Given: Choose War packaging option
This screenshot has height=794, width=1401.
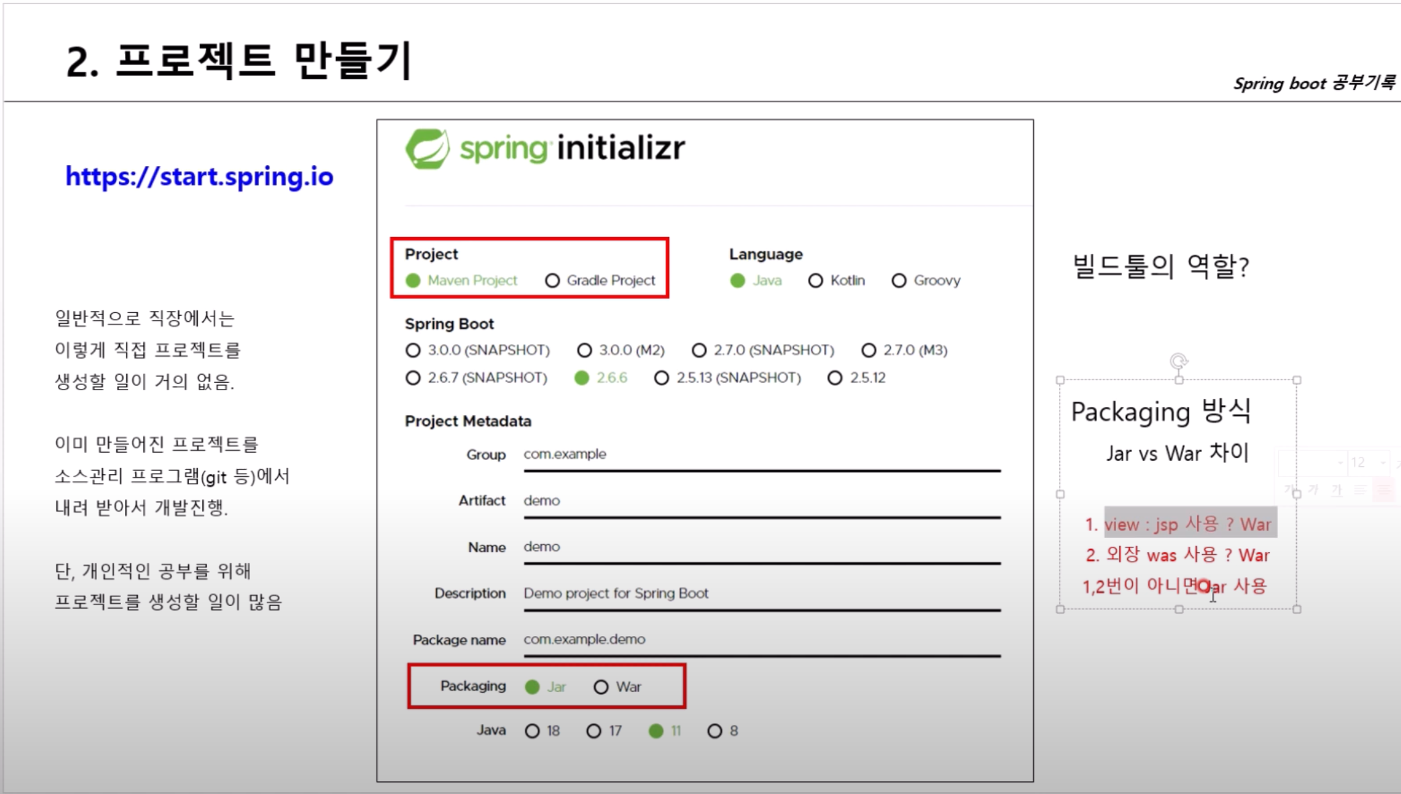Looking at the screenshot, I should point(601,687).
